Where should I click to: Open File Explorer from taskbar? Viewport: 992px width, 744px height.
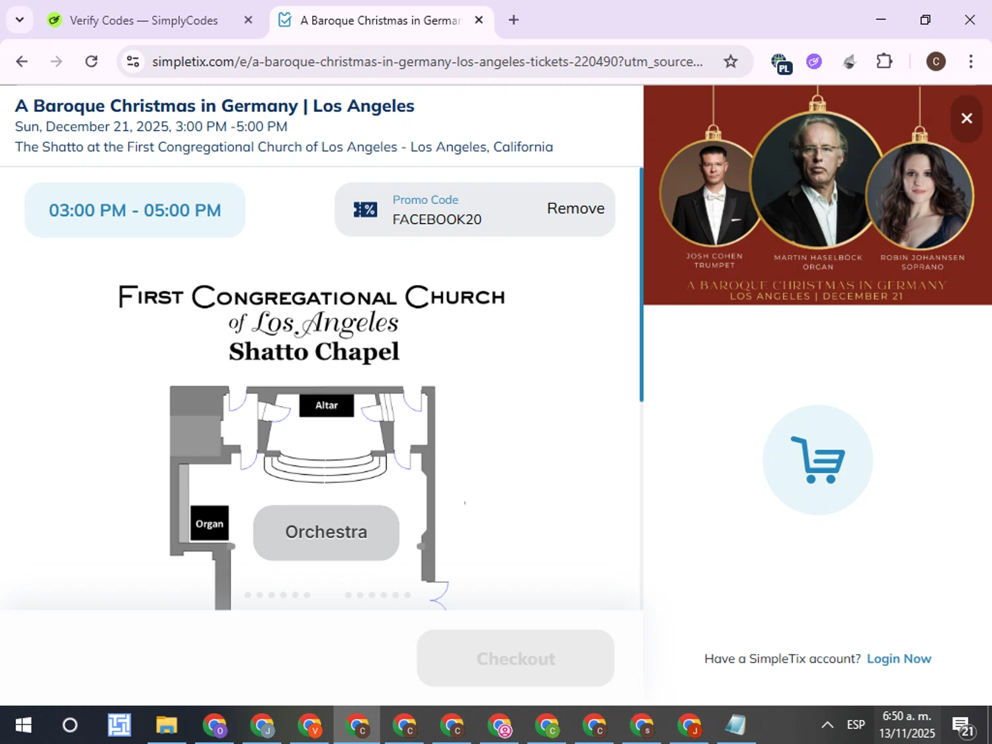167,725
